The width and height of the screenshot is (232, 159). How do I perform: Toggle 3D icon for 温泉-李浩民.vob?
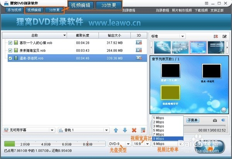coord(139,58)
